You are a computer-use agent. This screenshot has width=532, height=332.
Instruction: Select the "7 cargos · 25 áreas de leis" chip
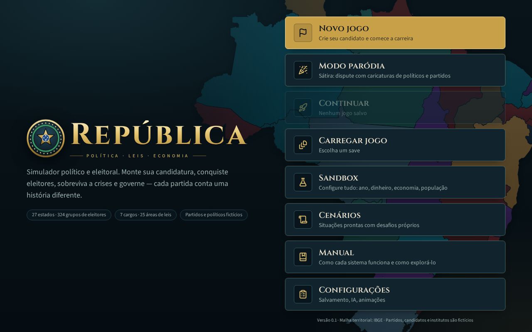point(145,215)
